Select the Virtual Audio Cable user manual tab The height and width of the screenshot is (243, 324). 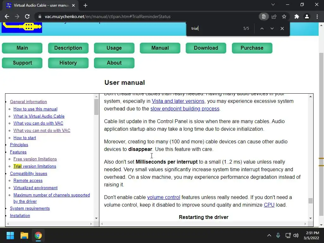coord(40,5)
